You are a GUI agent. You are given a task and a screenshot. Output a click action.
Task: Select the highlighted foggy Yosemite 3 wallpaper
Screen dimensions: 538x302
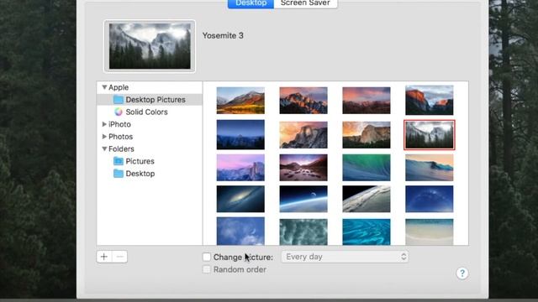click(430, 135)
